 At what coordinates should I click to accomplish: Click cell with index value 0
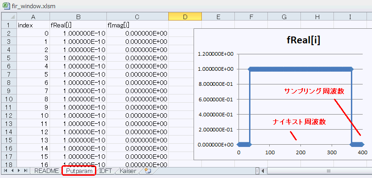click(33, 33)
